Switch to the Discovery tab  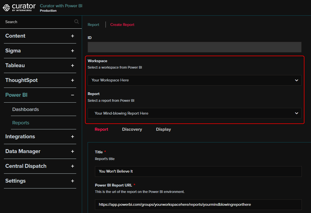[132, 129]
